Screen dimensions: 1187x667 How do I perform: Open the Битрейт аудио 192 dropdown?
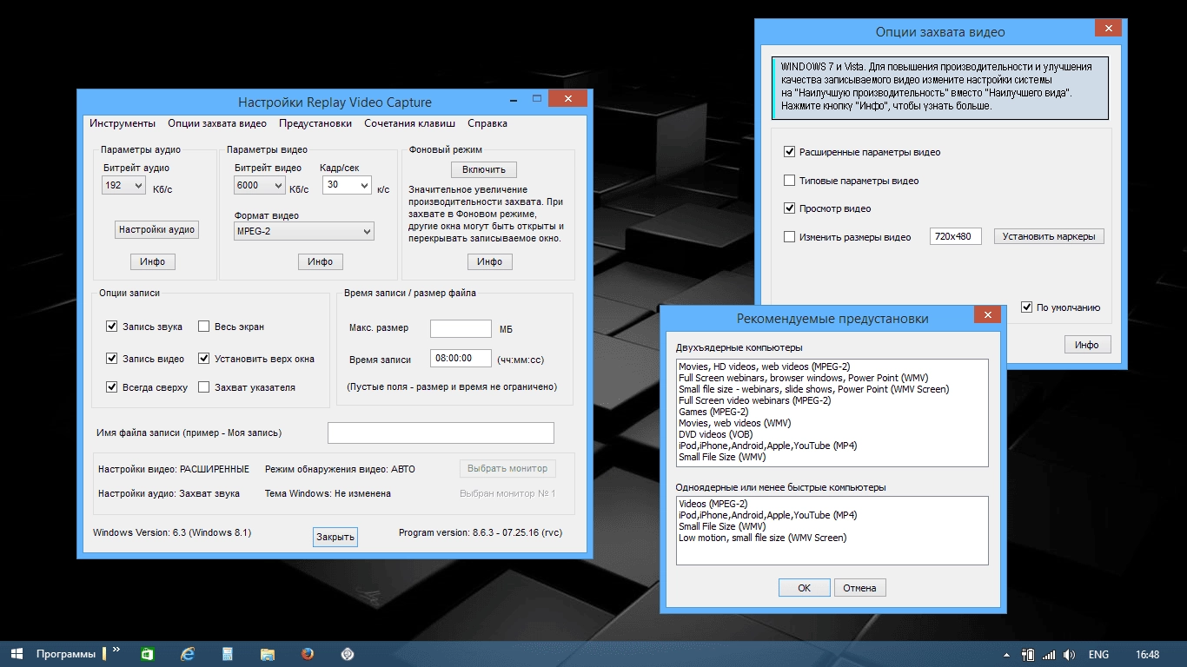click(x=123, y=186)
